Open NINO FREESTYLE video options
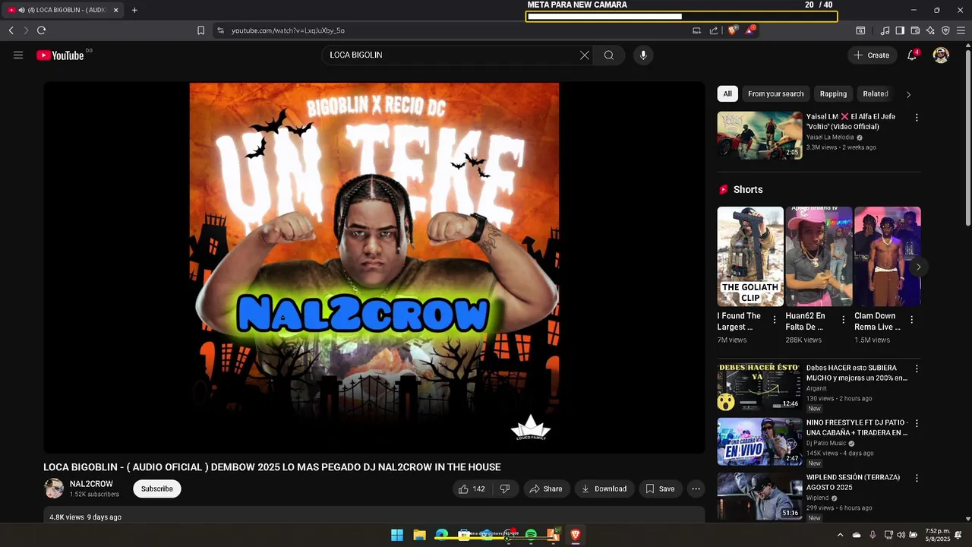 pos(917,423)
